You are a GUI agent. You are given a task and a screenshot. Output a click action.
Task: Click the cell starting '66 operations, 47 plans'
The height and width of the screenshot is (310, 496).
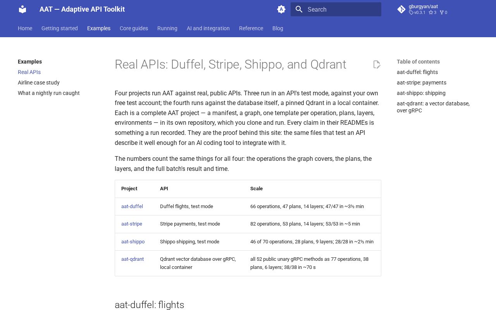312,207
